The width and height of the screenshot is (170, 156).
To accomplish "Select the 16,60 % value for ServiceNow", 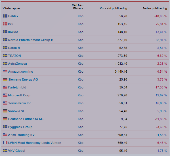I will coord(161,103).
